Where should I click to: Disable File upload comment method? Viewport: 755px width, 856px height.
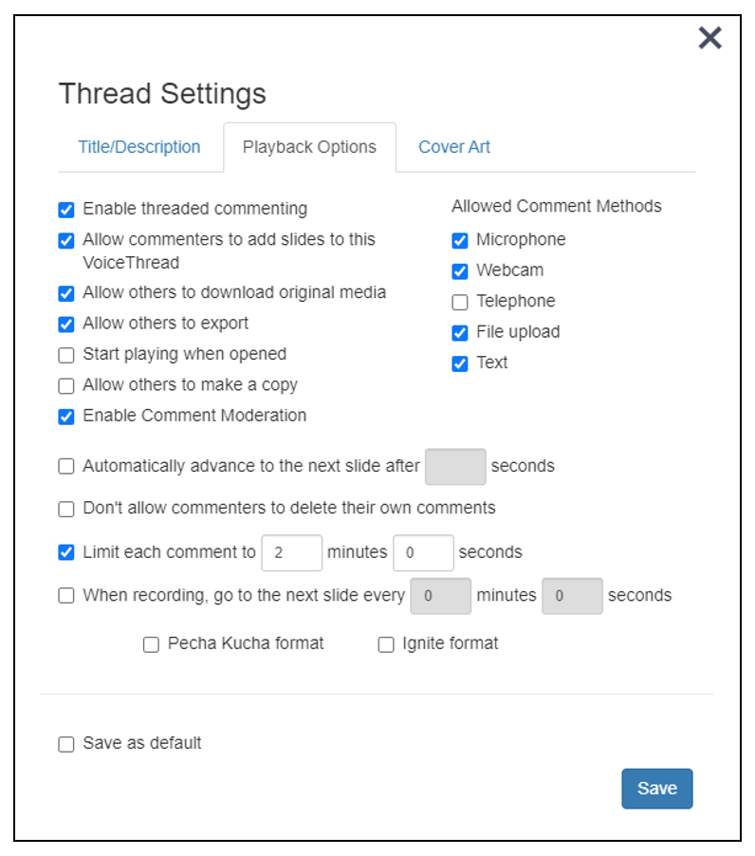460,332
